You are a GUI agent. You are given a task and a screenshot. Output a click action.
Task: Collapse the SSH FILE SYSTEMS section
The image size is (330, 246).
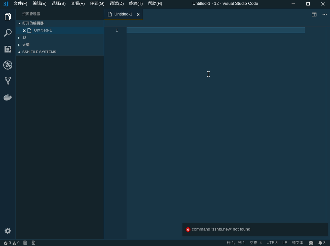pyautogui.click(x=60, y=52)
